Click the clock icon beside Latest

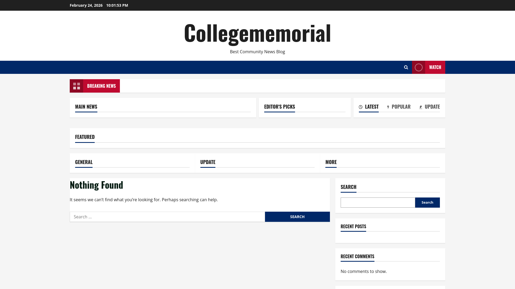[360, 107]
